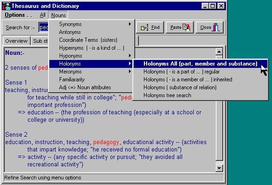Click the Close button with door icon
This screenshot has height=185, width=272.
coord(210,27)
